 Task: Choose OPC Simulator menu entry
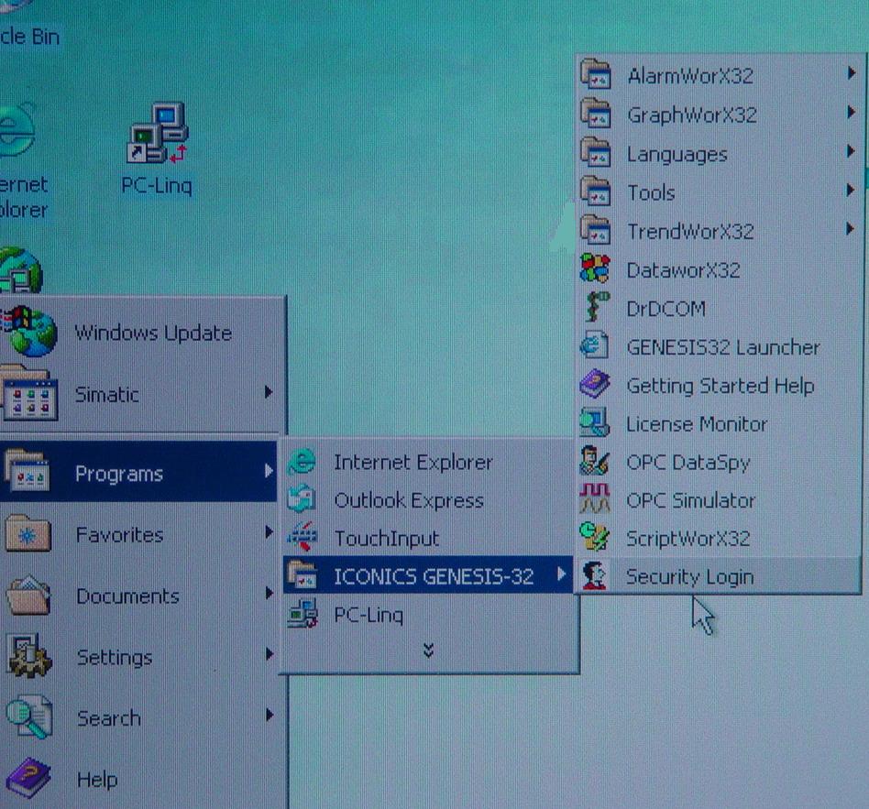click(x=719, y=500)
